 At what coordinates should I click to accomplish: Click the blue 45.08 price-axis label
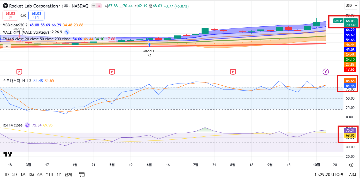[x=350, y=50]
